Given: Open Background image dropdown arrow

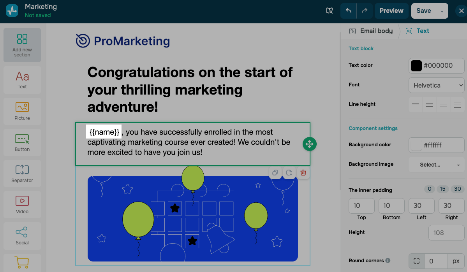Looking at the screenshot, I should tap(458, 165).
